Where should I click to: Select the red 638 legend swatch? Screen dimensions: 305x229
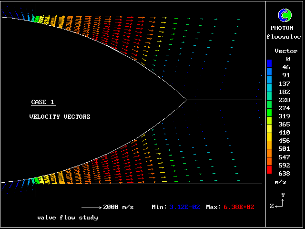269,170
